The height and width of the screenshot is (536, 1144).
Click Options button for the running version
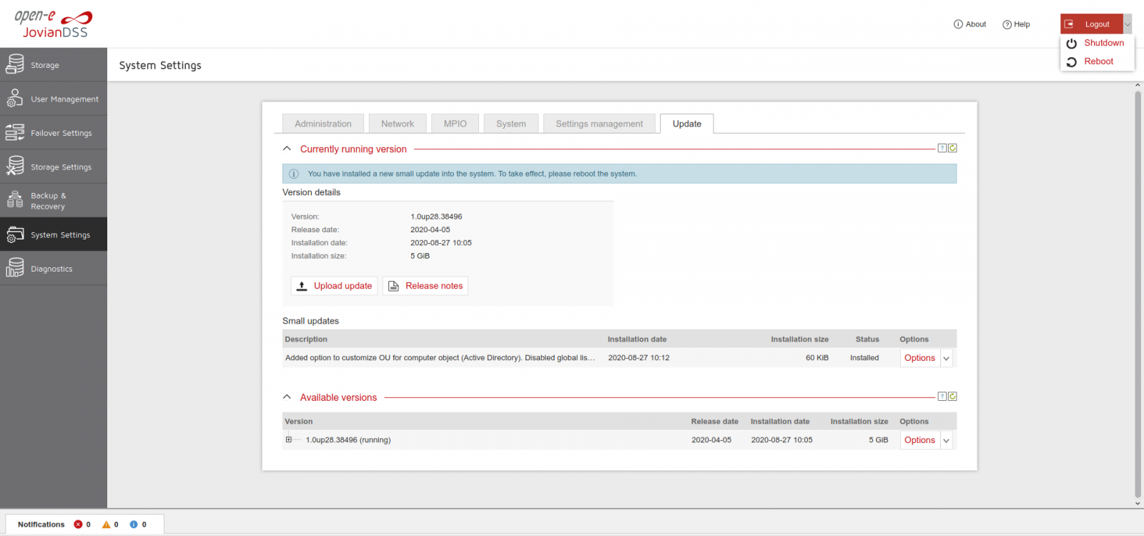(x=920, y=440)
